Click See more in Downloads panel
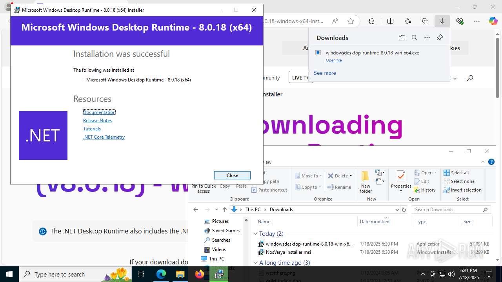 click(325, 73)
